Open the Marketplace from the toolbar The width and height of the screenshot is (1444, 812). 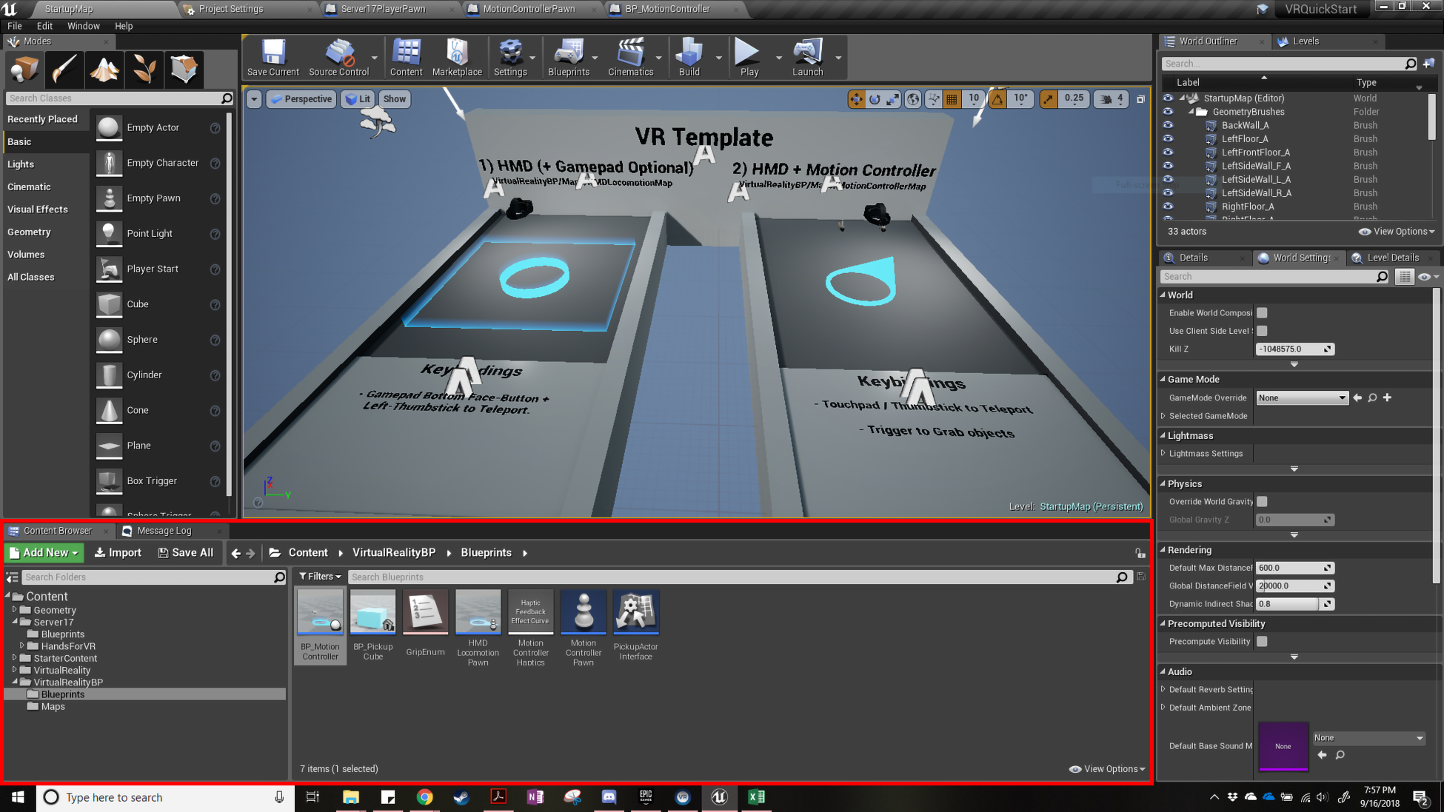(x=457, y=58)
